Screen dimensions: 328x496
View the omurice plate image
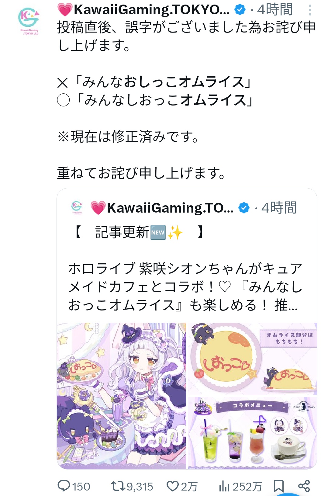coord(252,359)
